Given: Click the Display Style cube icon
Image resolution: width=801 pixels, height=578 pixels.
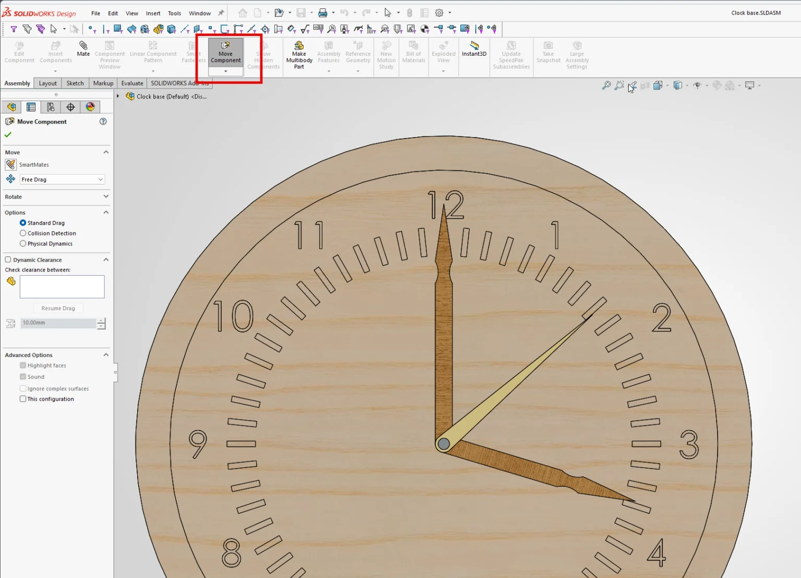Looking at the screenshot, I should pyautogui.click(x=677, y=85).
